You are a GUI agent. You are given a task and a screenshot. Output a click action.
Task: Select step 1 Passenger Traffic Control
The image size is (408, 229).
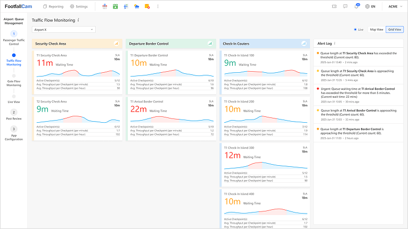pos(14,38)
